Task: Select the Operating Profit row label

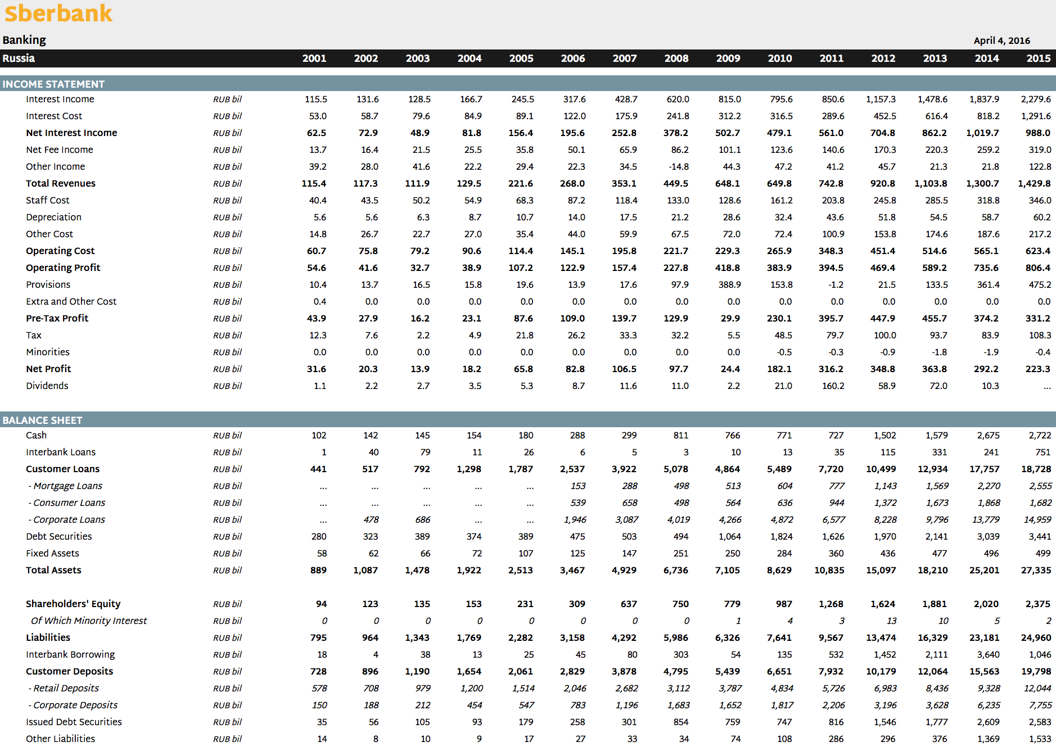Action: coord(63,268)
